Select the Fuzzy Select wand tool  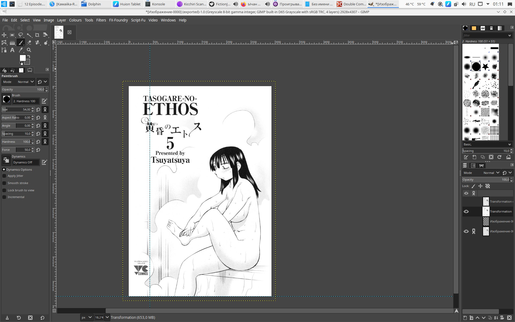(29, 35)
